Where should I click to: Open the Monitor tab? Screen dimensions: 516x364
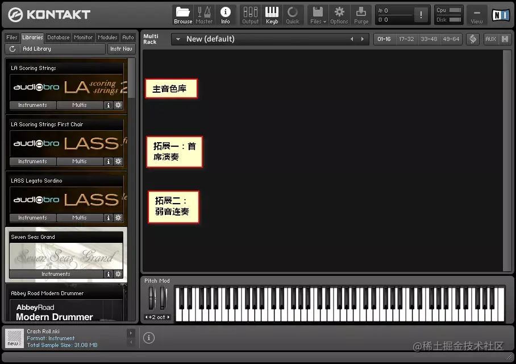[83, 37]
